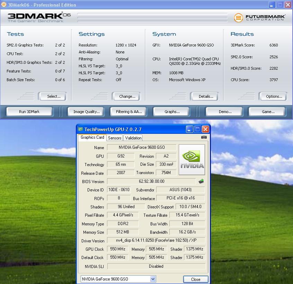293x284 pixels.
Task: Close the GPU-Z window with the red X
Action: pos(205,129)
